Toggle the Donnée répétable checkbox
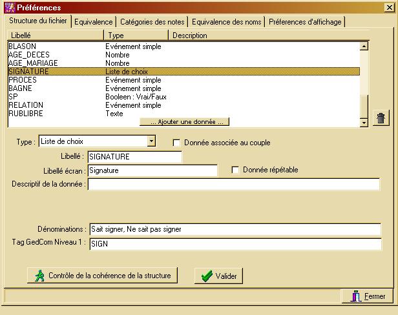This screenshot has width=398, height=315. (235, 170)
